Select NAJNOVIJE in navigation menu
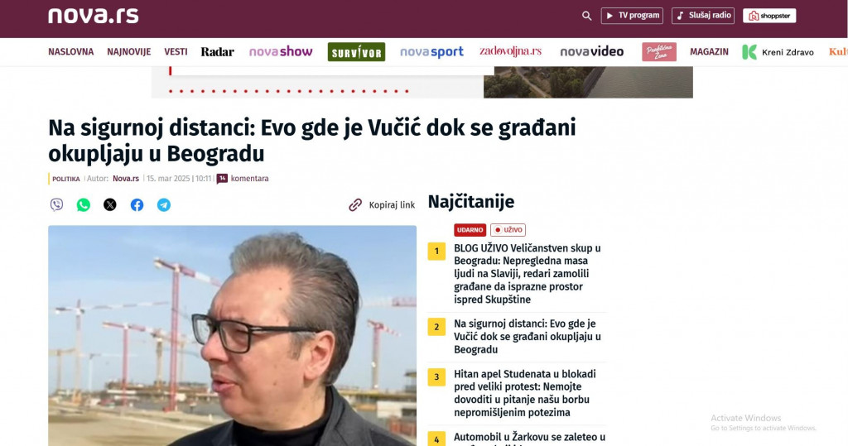The height and width of the screenshot is (446, 848). [x=128, y=52]
